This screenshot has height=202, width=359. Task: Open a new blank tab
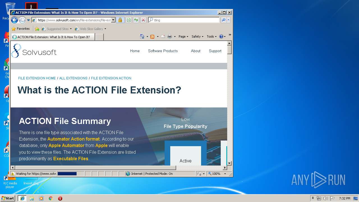(100, 37)
